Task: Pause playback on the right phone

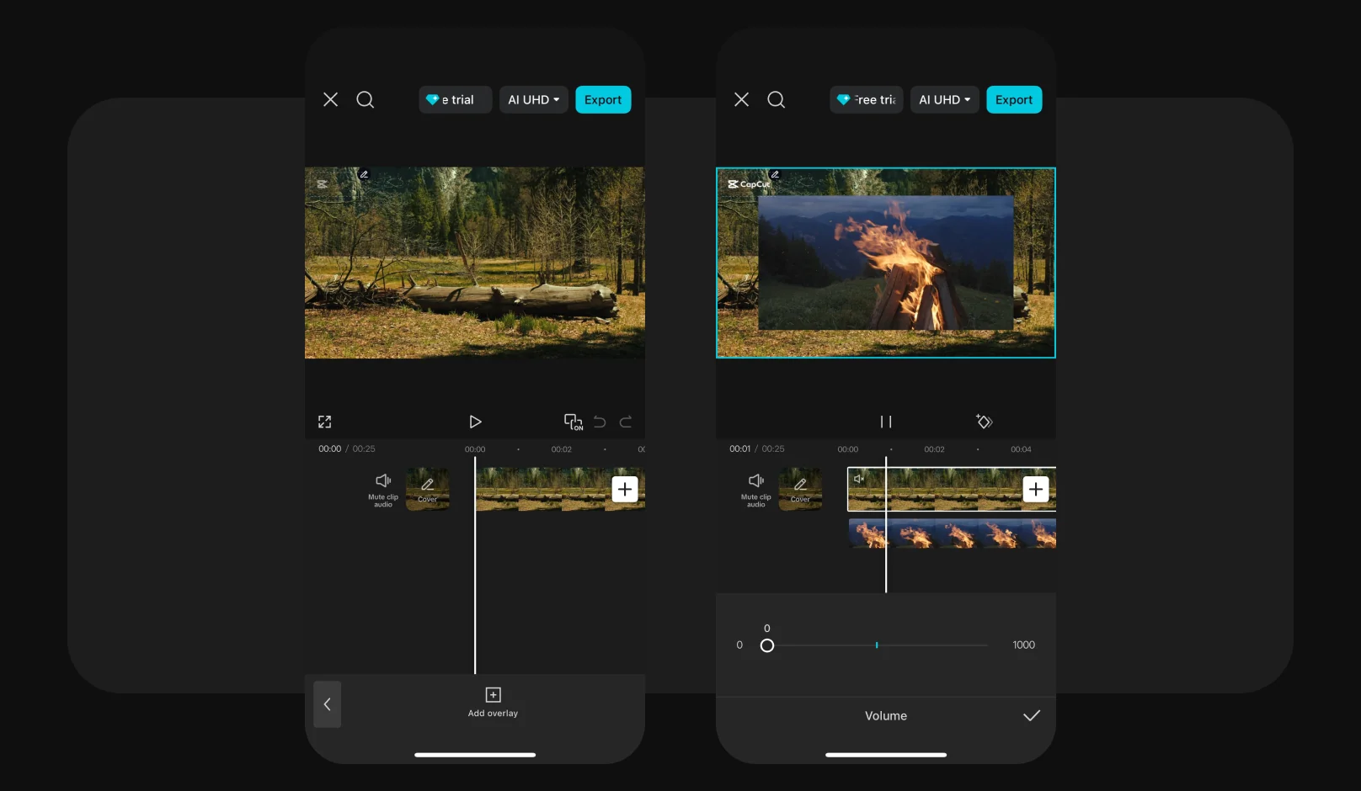Action: point(886,422)
